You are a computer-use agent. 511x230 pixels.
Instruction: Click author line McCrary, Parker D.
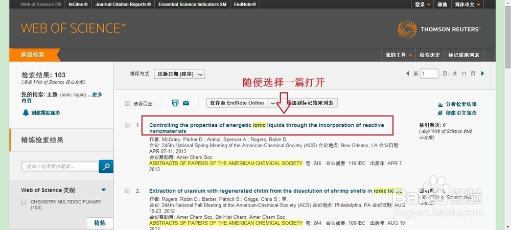pos(218,140)
